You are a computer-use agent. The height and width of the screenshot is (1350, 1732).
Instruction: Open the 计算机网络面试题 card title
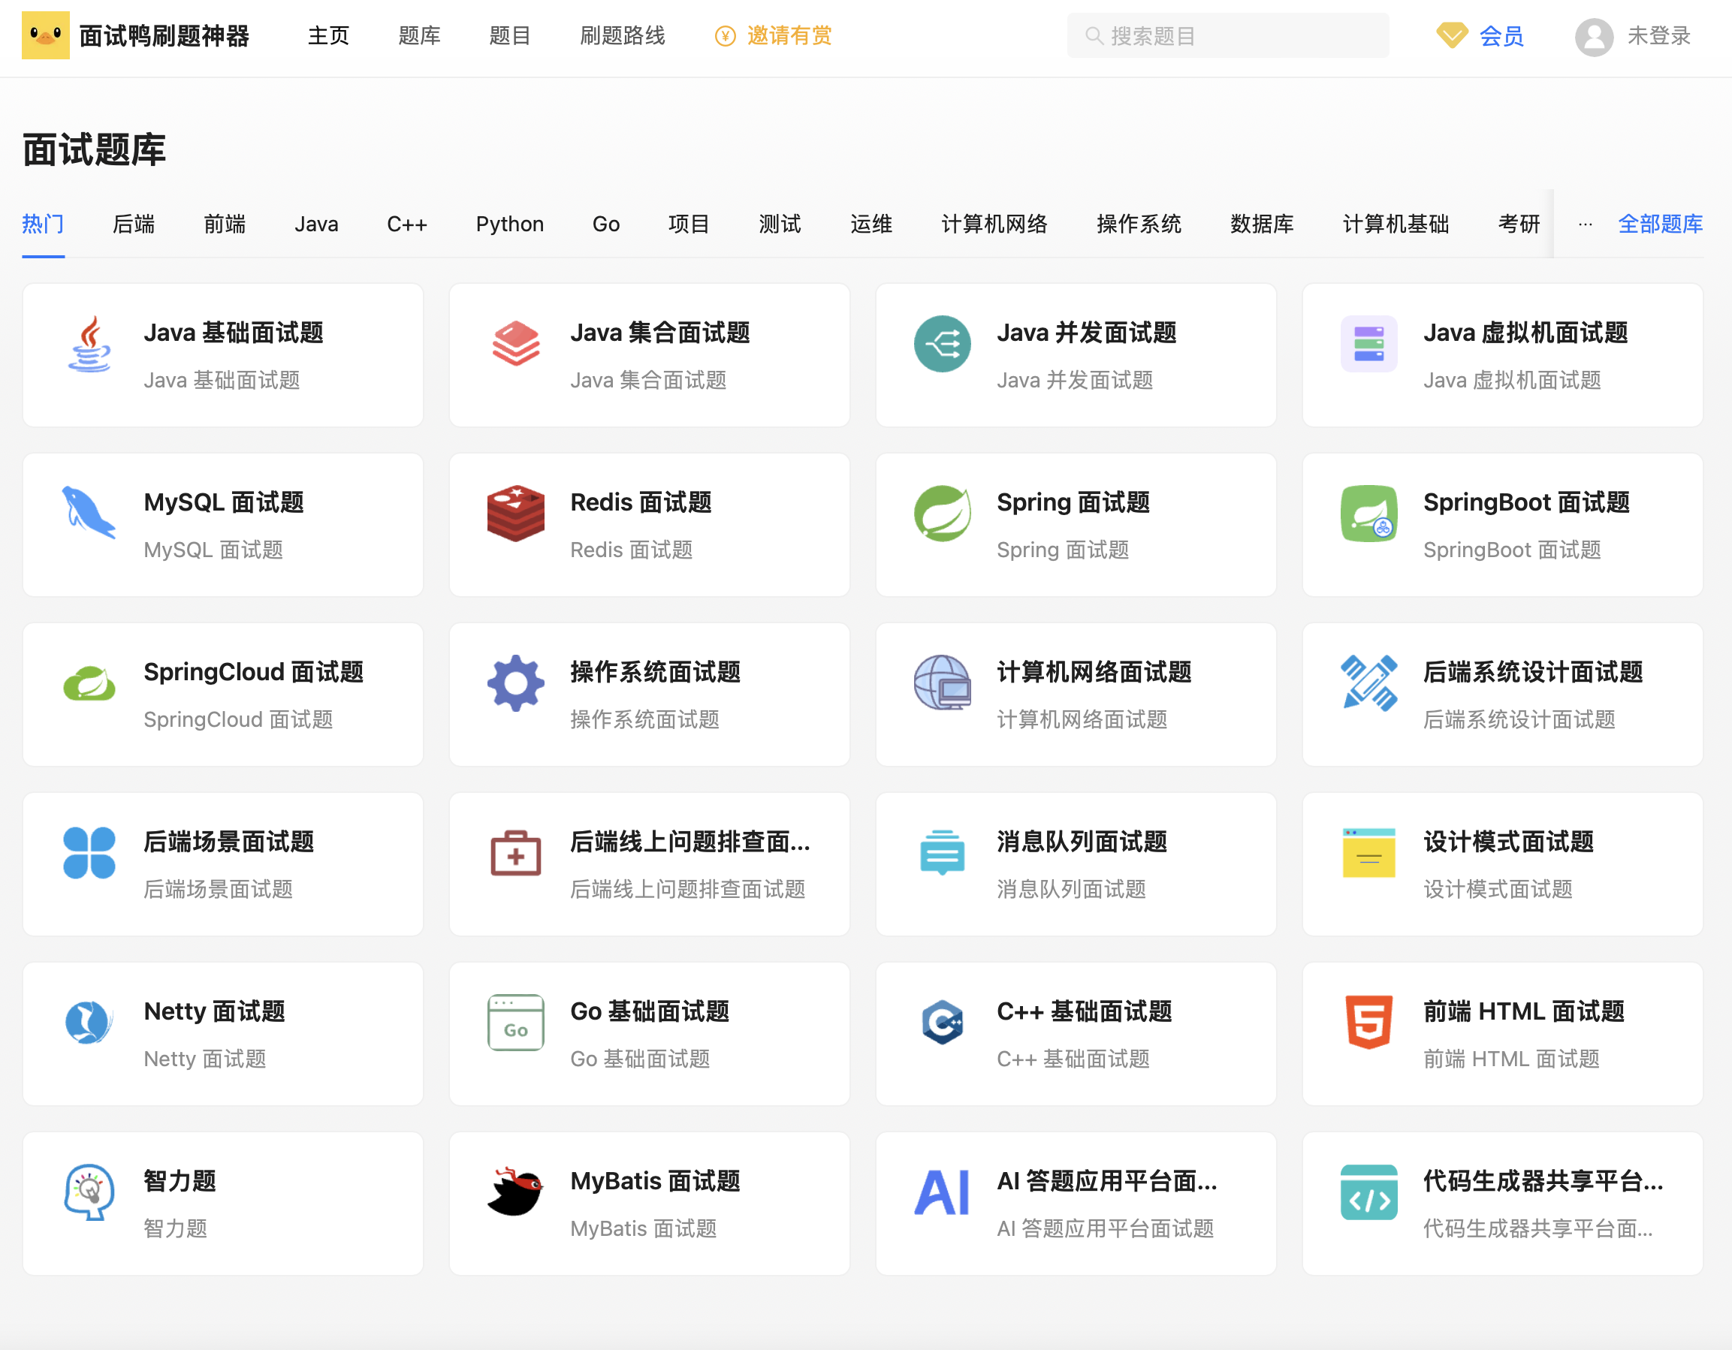(1094, 671)
